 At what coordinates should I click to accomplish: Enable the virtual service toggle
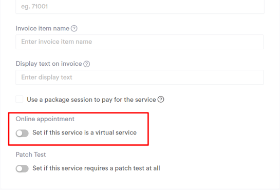(x=22, y=133)
